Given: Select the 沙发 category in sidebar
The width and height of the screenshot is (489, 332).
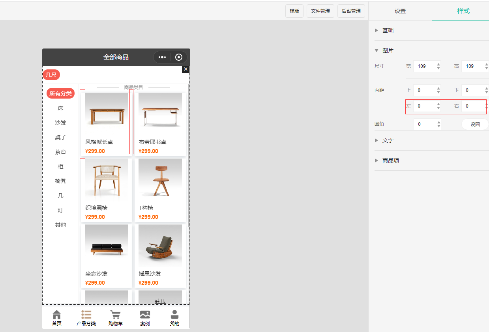Looking at the screenshot, I should [60, 123].
